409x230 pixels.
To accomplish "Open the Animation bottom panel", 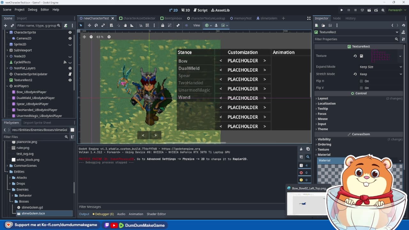I will [x=136, y=214].
